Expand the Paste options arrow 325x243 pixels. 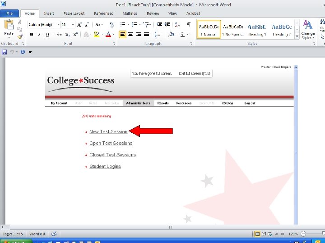coord(9,38)
